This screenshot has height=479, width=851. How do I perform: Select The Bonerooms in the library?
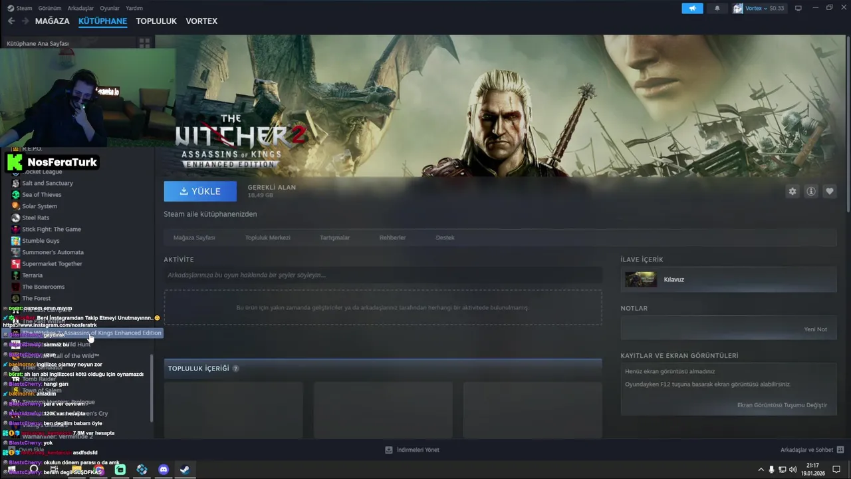(43, 287)
